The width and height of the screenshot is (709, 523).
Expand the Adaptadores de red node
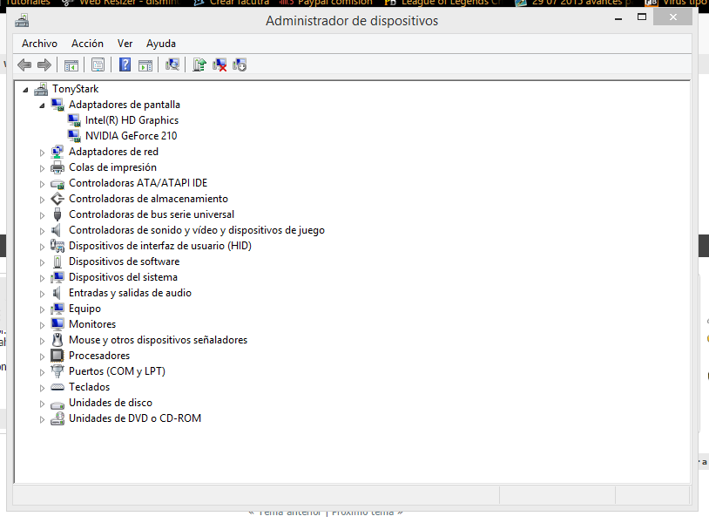pos(42,153)
